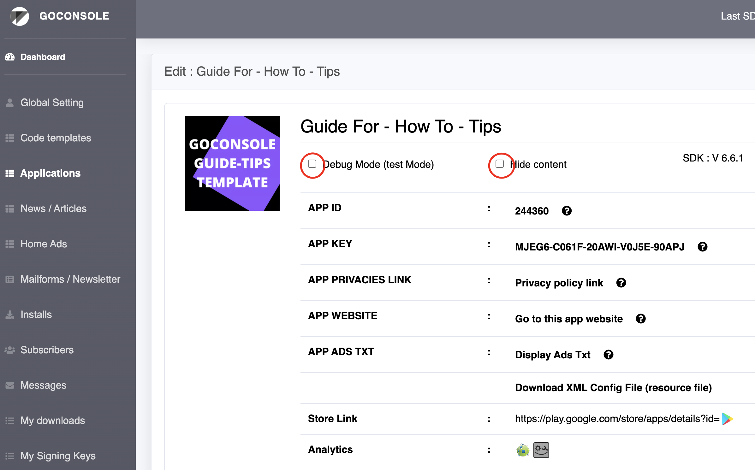Open the analytics settings wrench icon

coord(541,450)
